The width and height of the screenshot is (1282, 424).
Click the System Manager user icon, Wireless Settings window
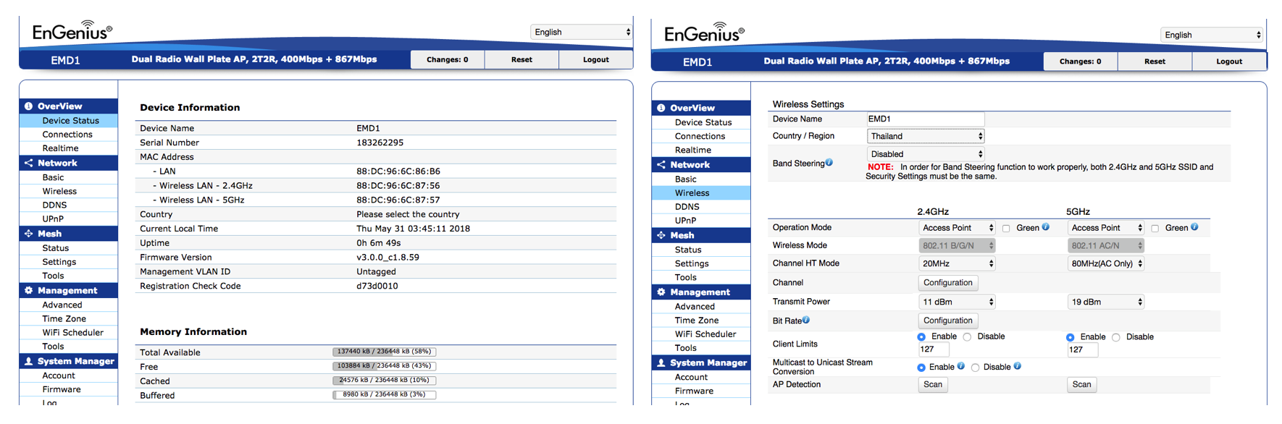coord(661,363)
